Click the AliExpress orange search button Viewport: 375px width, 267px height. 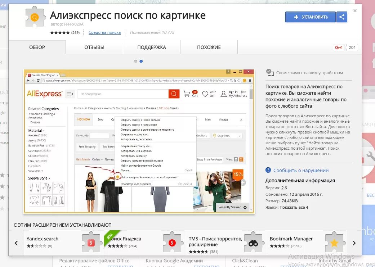tap(174, 94)
